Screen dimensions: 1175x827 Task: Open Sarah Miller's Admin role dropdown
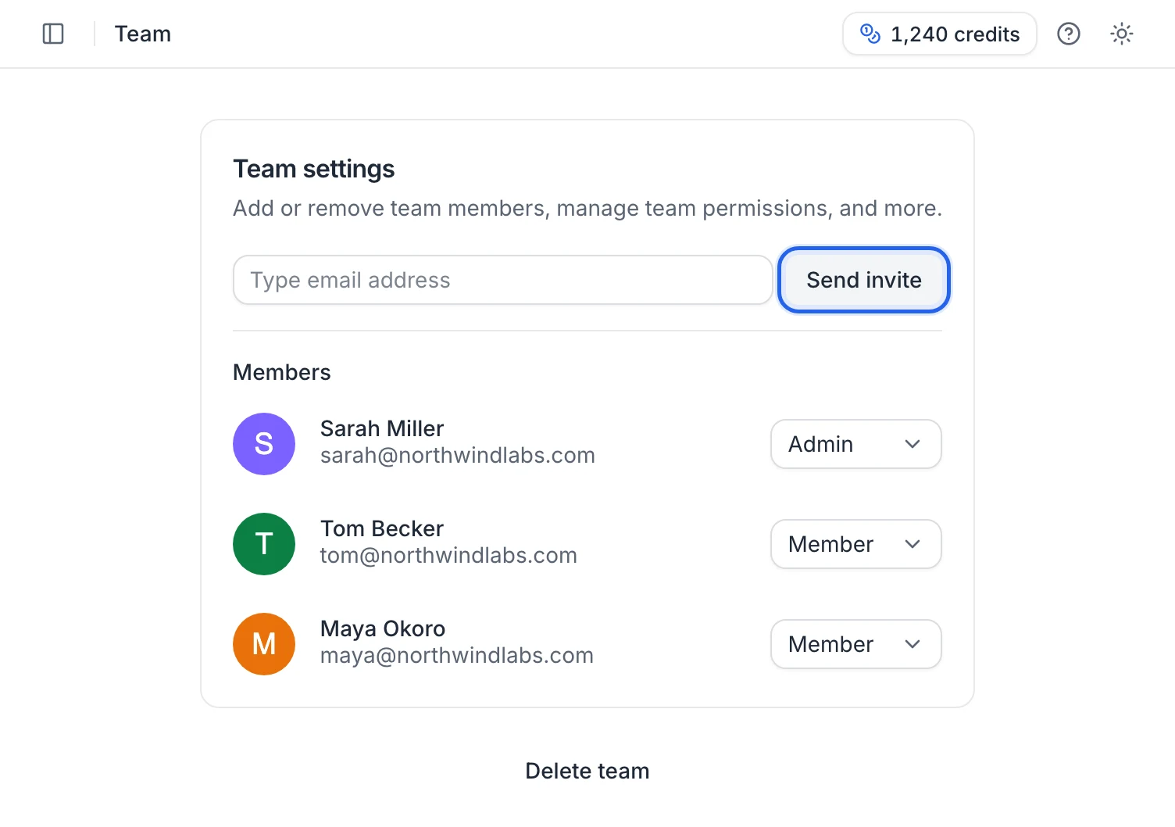click(x=856, y=444)
